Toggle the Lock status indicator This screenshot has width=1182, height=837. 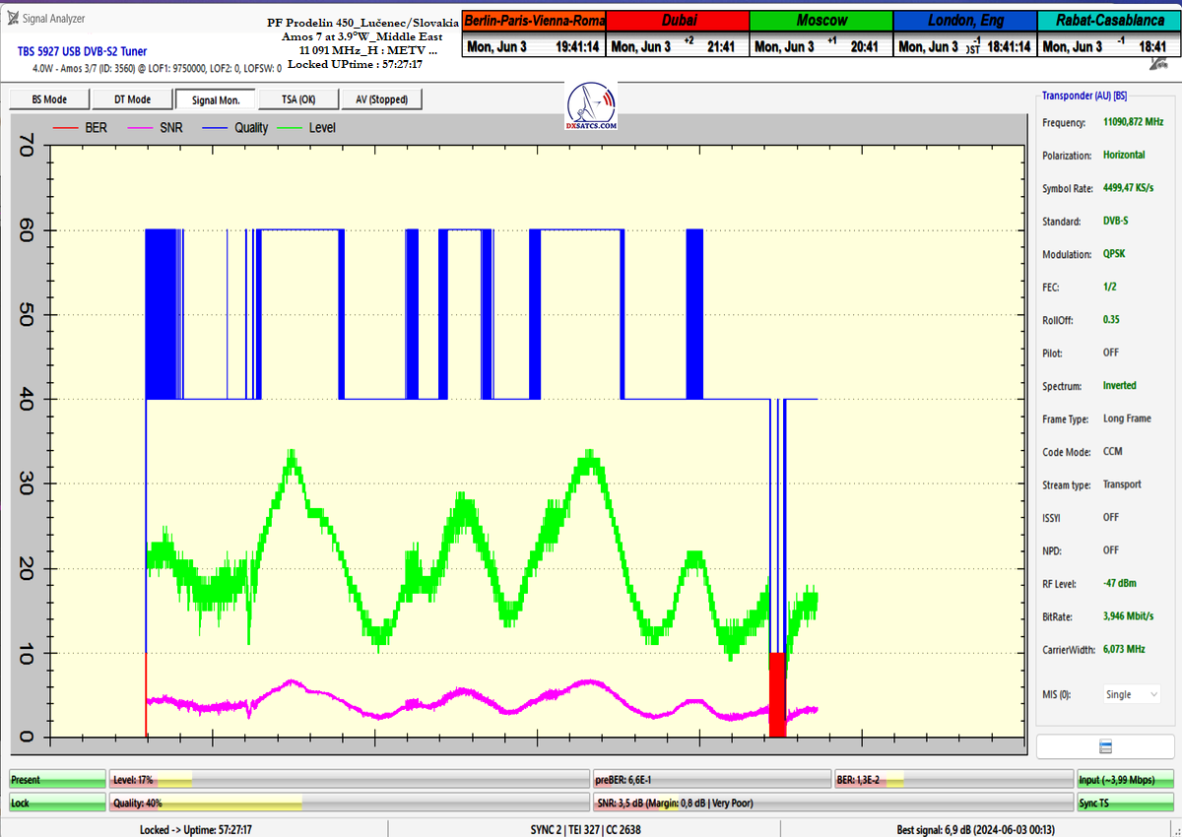click(57, 804)
